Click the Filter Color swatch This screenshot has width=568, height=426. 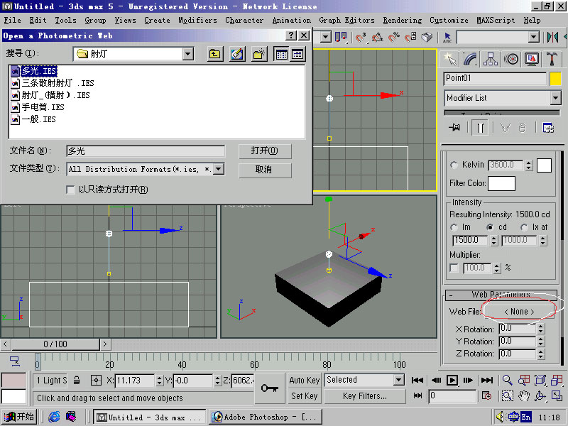[501, 183]
